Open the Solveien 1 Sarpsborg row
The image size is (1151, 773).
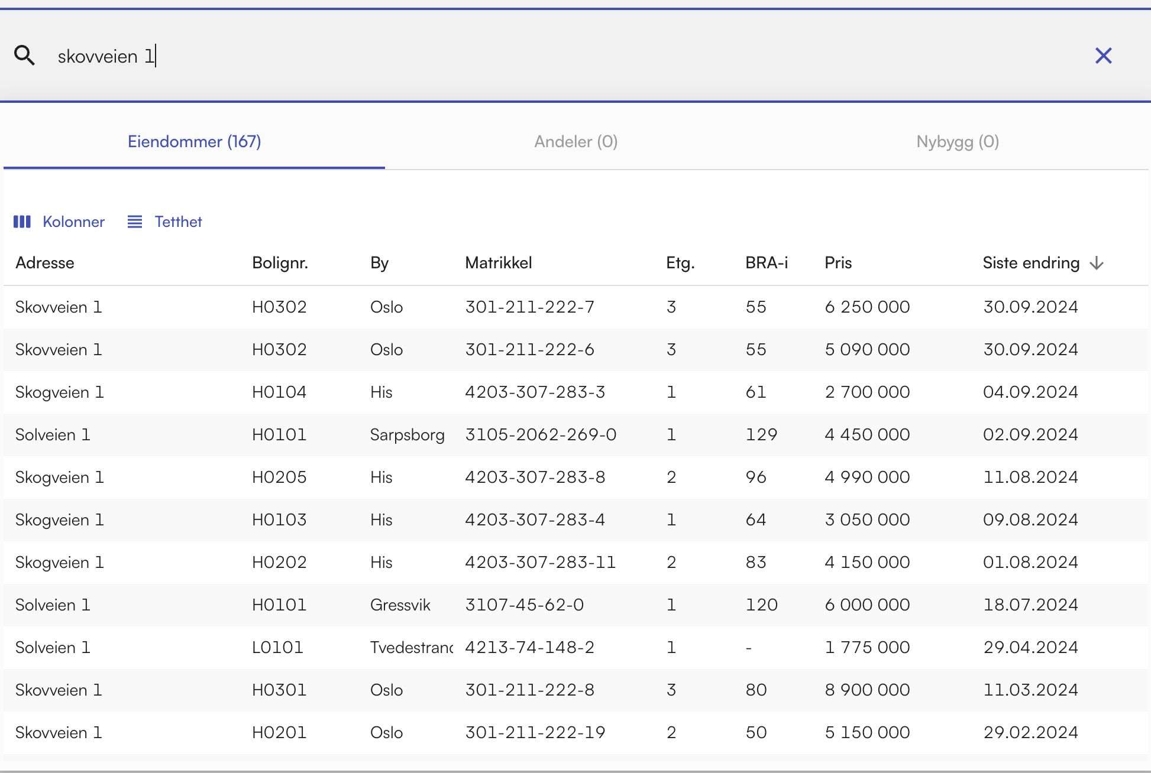[x=407, y=435]
